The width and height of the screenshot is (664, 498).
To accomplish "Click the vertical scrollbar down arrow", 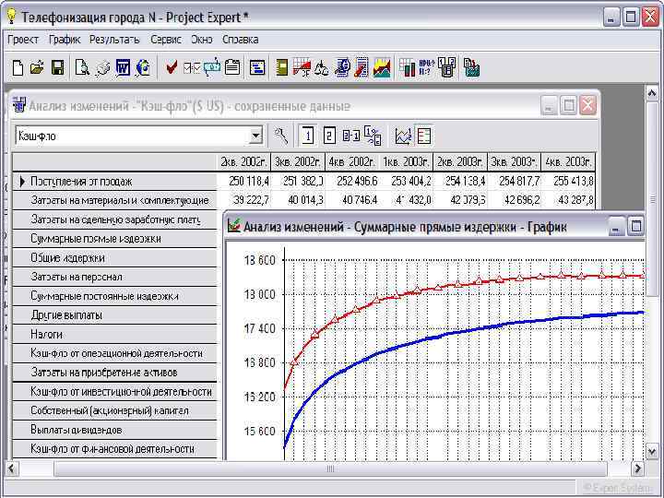I will tap(652, 451).
